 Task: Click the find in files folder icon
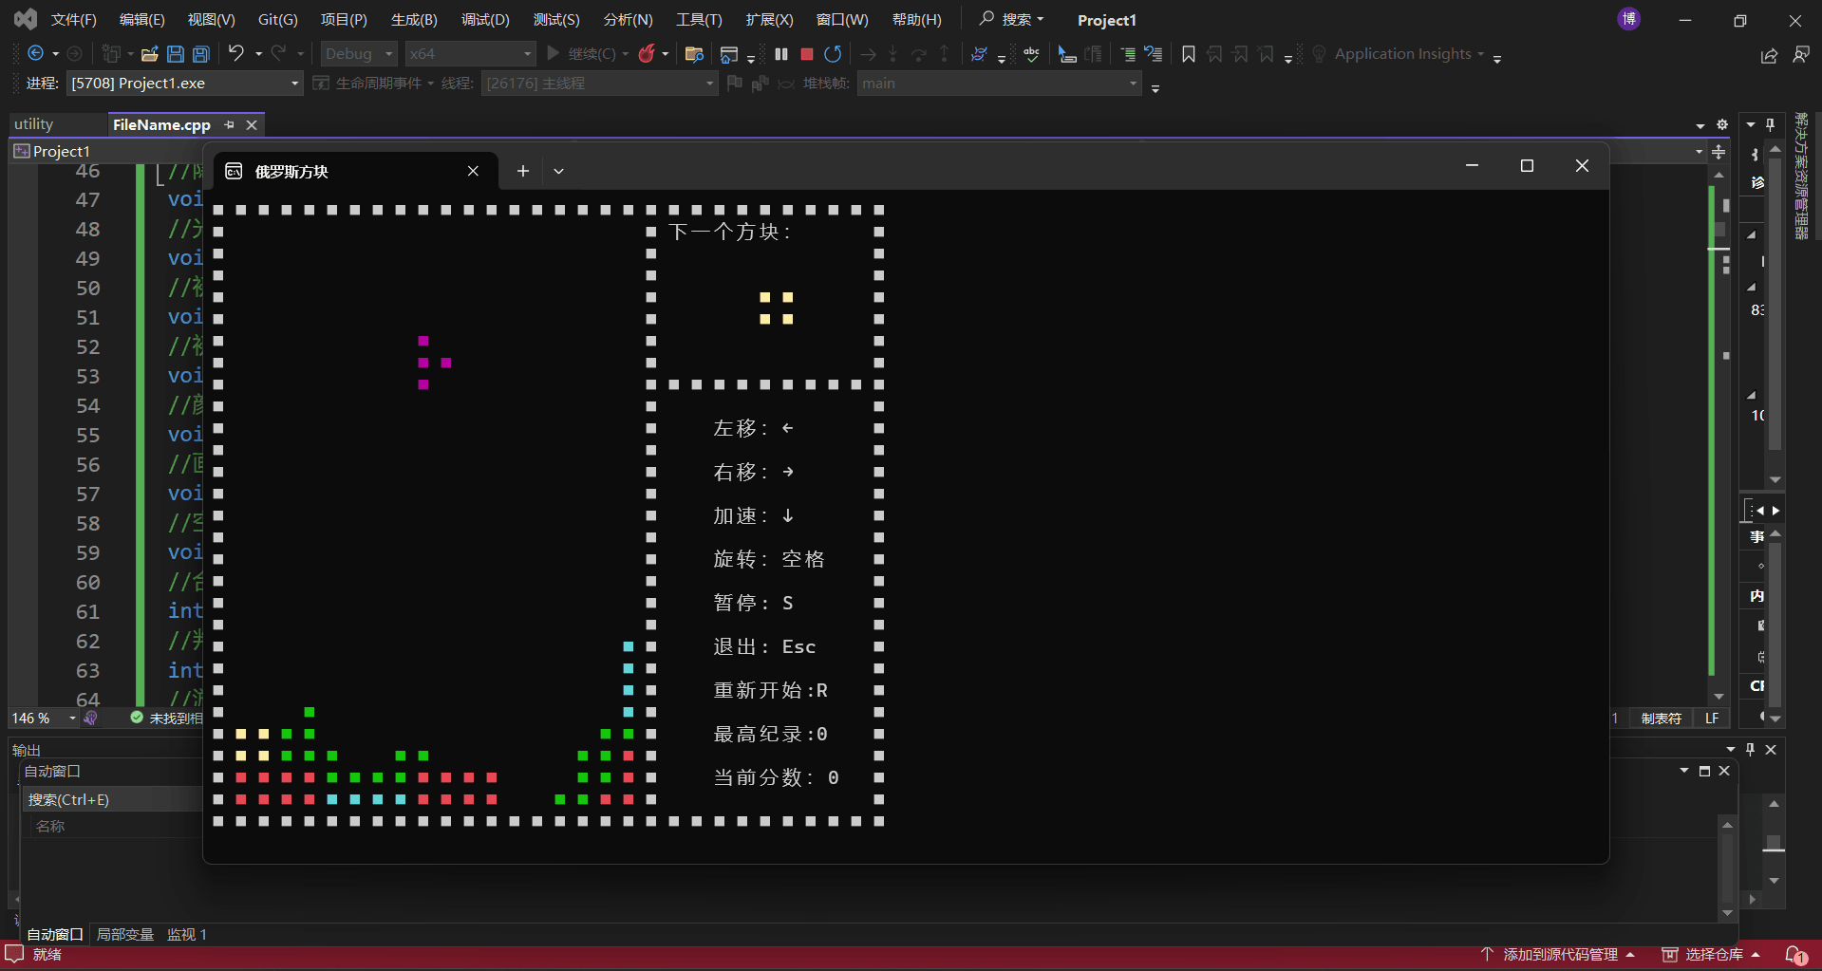[x=694, y=54]
